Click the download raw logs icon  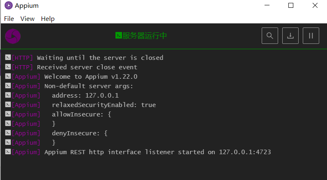pos(290,36)
